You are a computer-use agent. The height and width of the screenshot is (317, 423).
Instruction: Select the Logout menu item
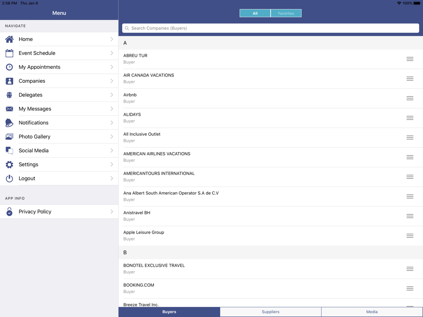pyautogui.click(x=59, y=178)
